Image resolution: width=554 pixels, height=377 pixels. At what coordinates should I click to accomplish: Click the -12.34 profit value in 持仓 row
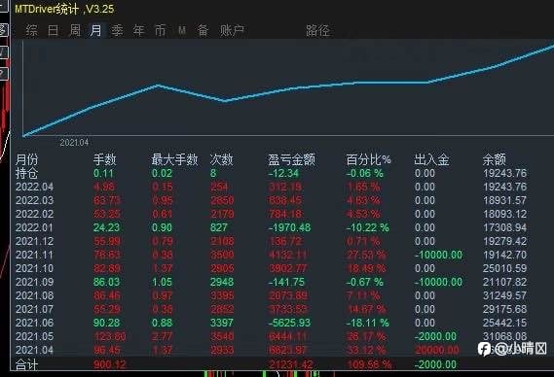pos(283,174)
